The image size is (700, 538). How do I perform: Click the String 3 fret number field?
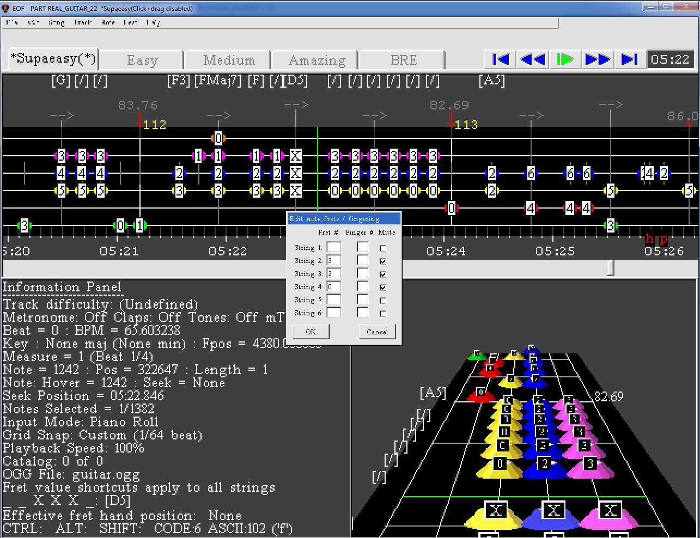[333, 273]
